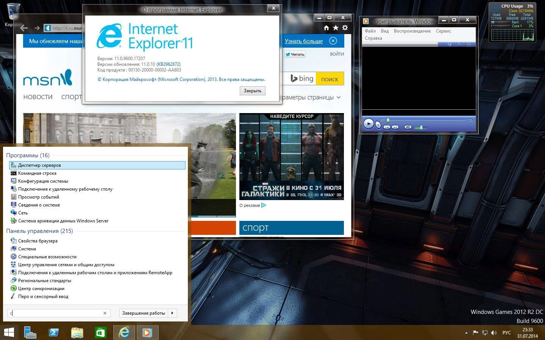Click Next track in Media Player
The image size is (545, 340).
pos(395,127)
